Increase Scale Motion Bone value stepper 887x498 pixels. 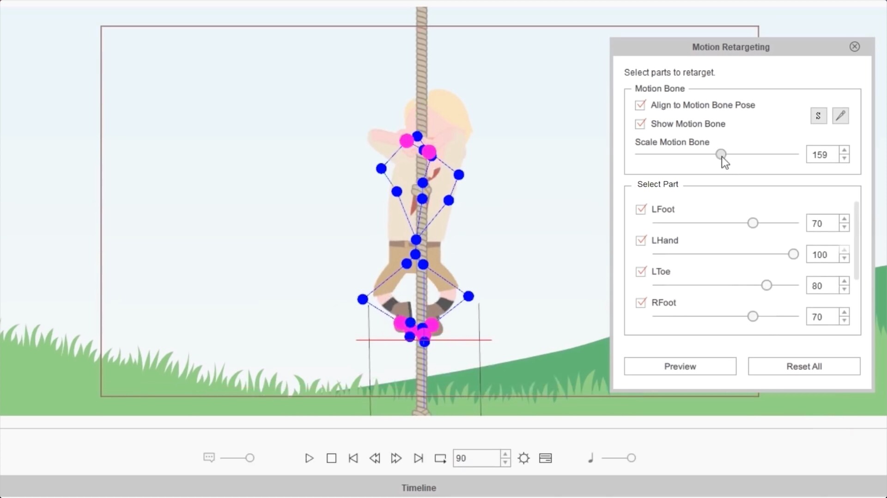click(x=844, y=150)
